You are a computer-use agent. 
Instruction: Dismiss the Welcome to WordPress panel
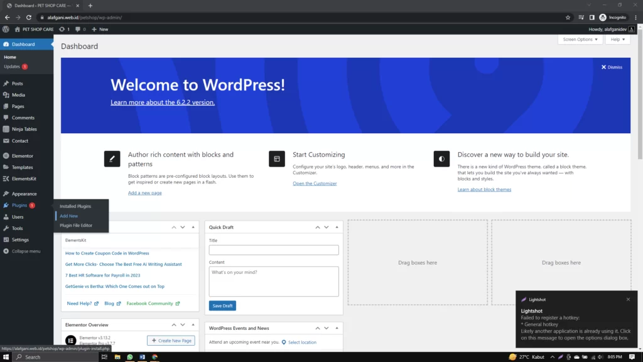coord(612,67)
